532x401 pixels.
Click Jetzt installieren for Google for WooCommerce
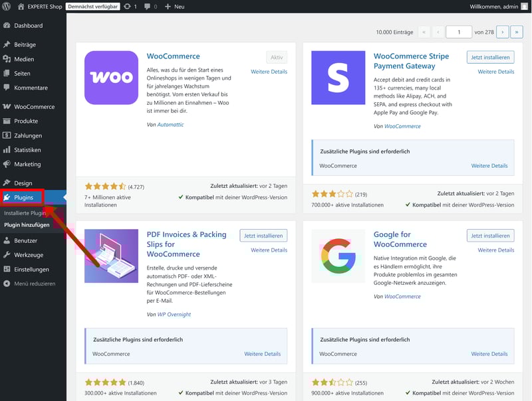490,236
